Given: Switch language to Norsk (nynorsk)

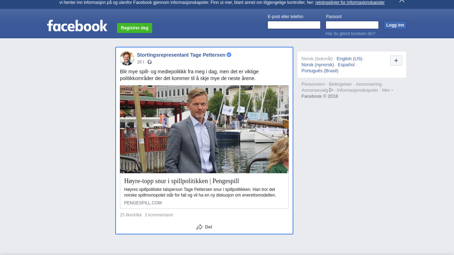Looking at the screenshot, I should tap(318, 65).
